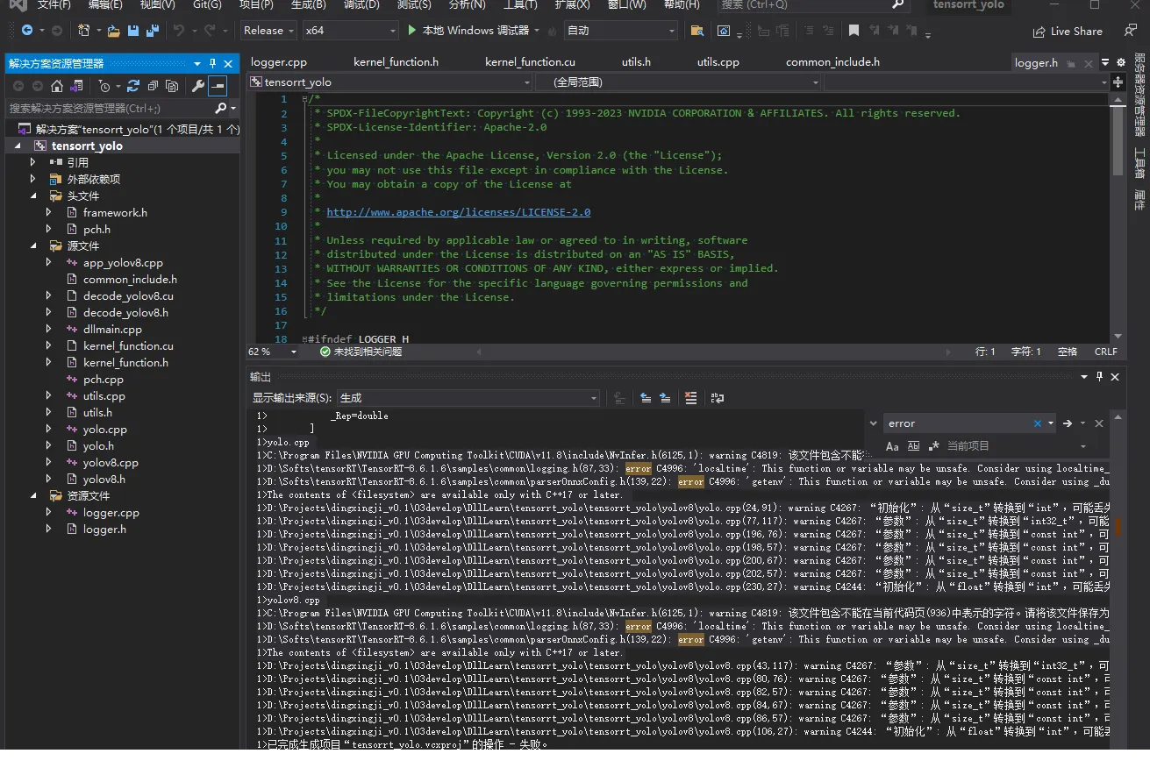This screenshot has width=1150, height=775.
Task: Close the logger.h editor tab
Action: tap(1089, 63)
